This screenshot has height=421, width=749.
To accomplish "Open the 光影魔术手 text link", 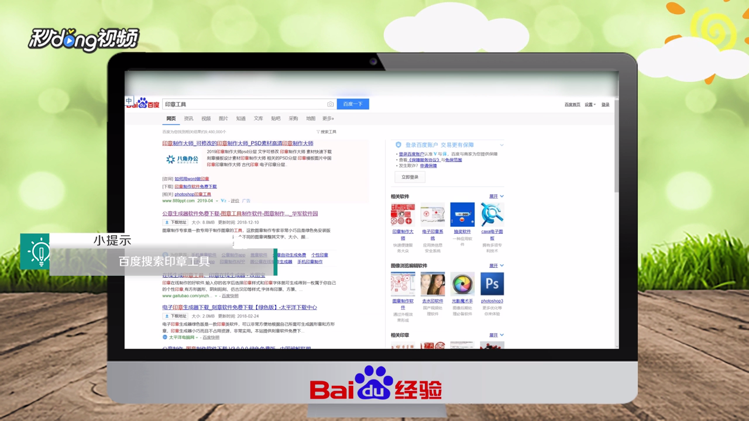I will pyautogui.click(x=462, y=301).
